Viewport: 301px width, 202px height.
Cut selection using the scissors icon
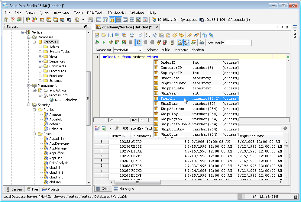(155, 35)
